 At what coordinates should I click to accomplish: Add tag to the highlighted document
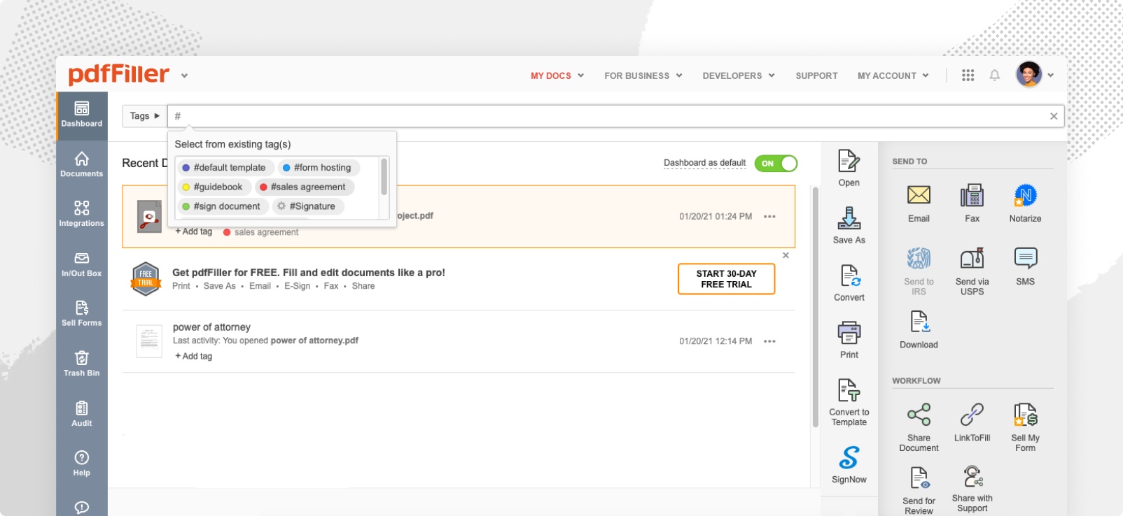pos(193,231)
